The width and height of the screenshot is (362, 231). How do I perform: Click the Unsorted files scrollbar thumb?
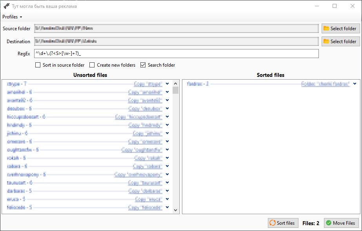coord(175,90)
